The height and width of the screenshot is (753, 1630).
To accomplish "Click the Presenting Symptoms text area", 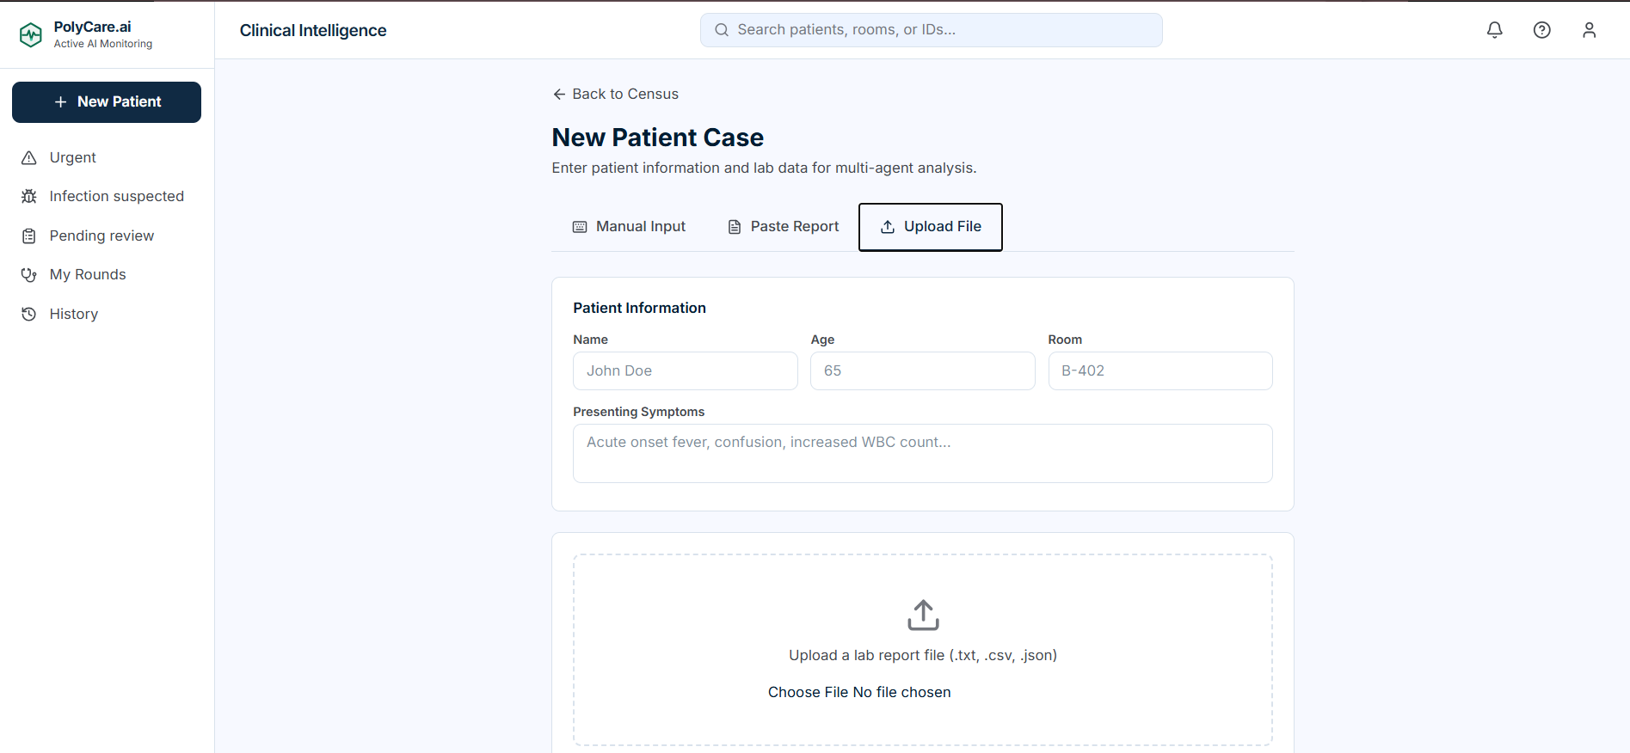I will (x=923, y=454).
